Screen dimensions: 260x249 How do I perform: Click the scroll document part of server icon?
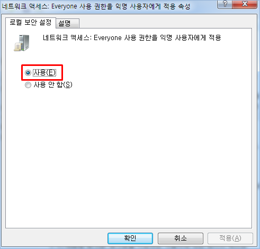(x=18, y=47)
